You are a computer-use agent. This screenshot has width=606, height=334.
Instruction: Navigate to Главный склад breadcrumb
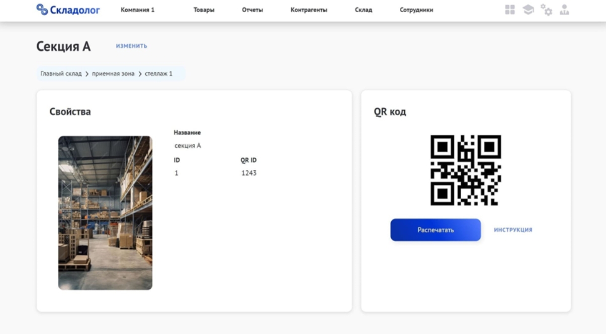61,74
